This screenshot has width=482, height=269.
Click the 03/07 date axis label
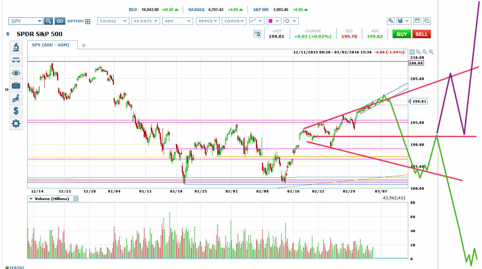tap(380, 191)
